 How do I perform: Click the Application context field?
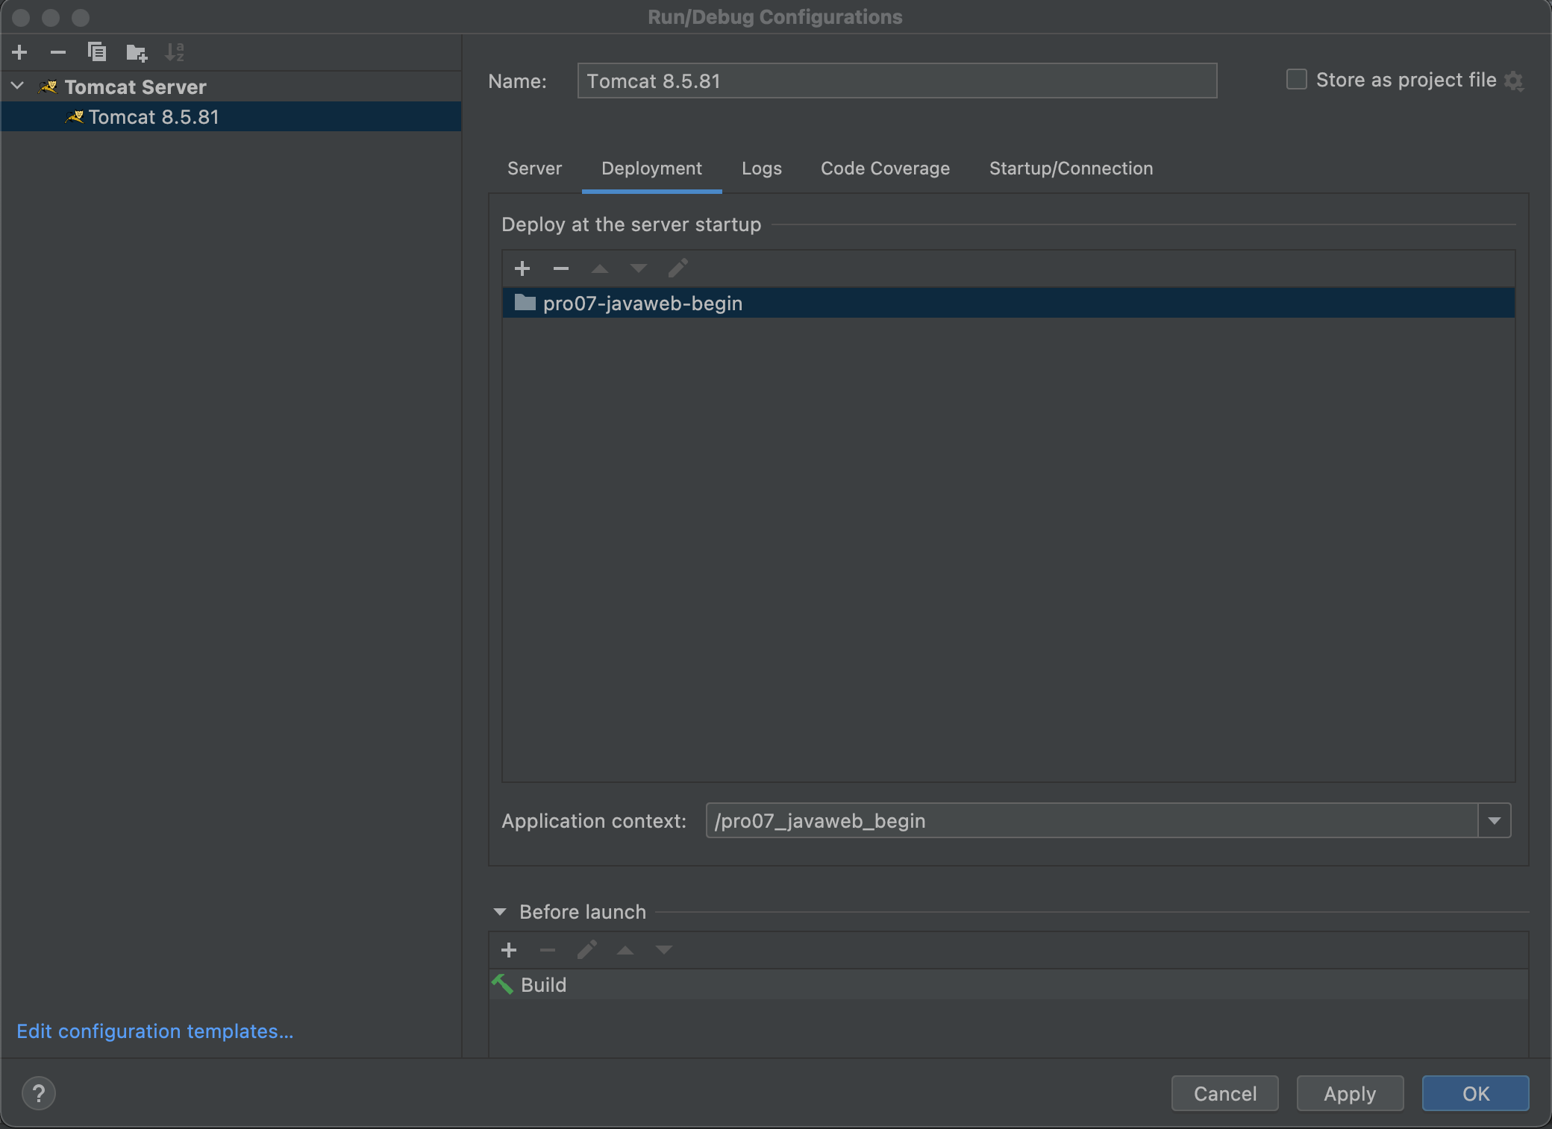(x=1092, y=820)
